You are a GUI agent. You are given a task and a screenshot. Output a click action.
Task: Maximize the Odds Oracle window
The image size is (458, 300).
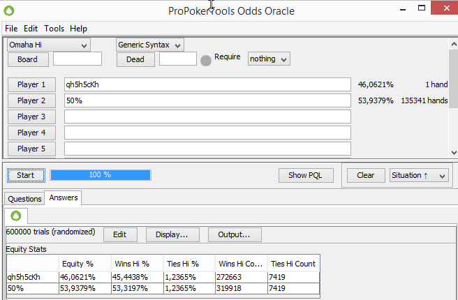[x=422, y=8]
